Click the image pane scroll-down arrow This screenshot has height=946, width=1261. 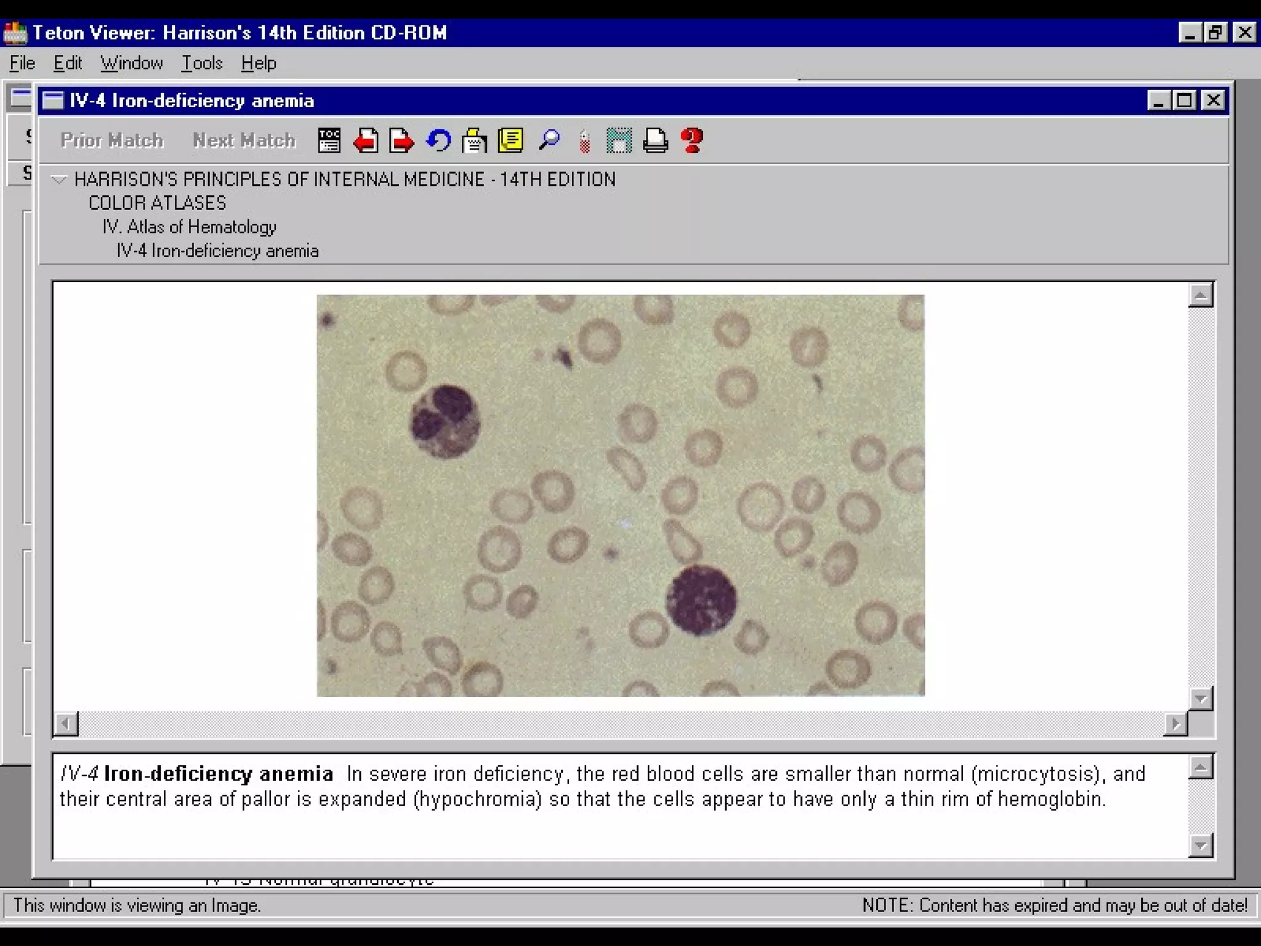(x=1200, y=699)
